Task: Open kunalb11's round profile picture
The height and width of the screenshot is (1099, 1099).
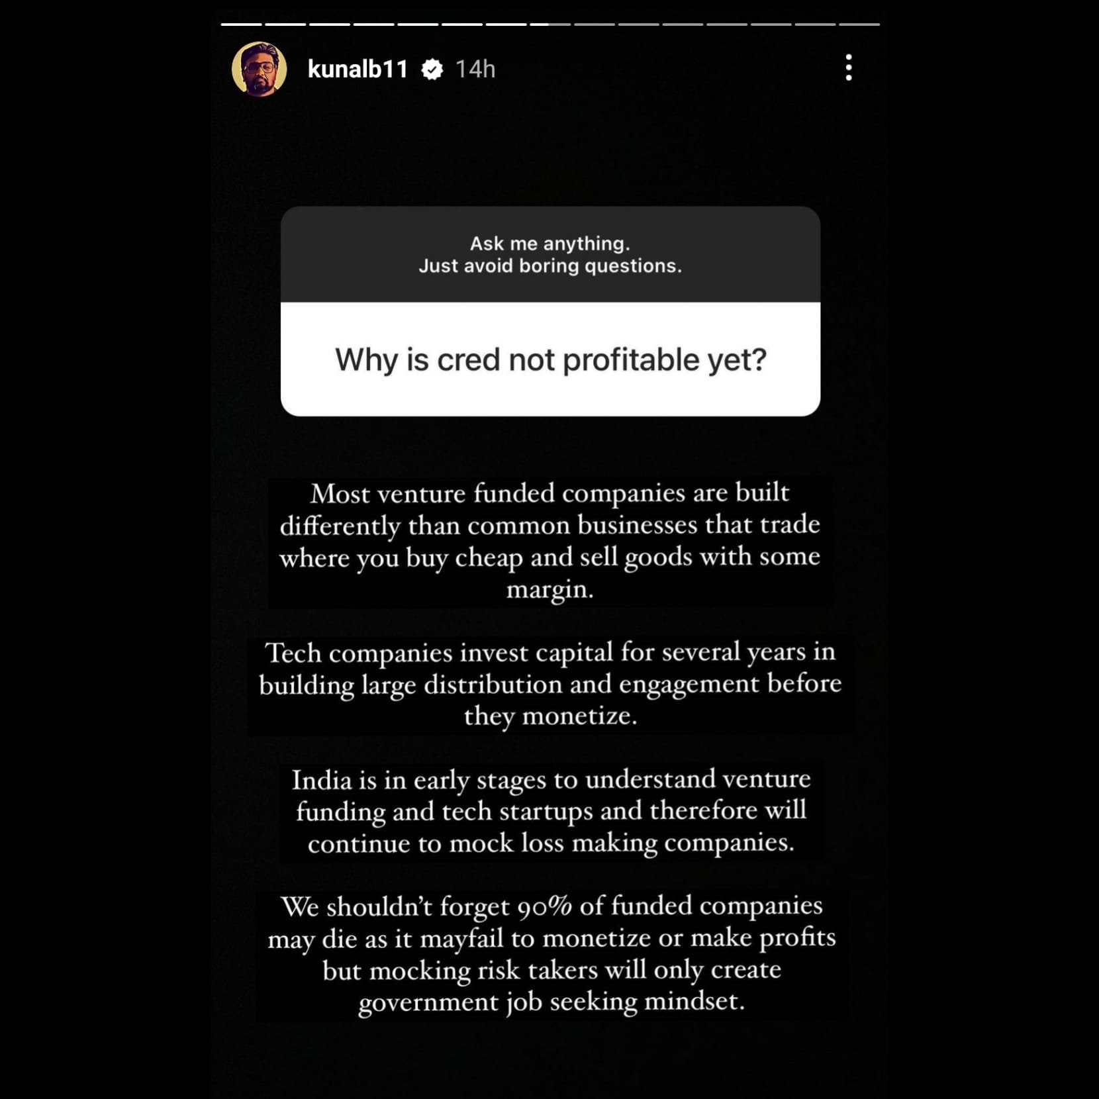Action: (x=260, y=69)
